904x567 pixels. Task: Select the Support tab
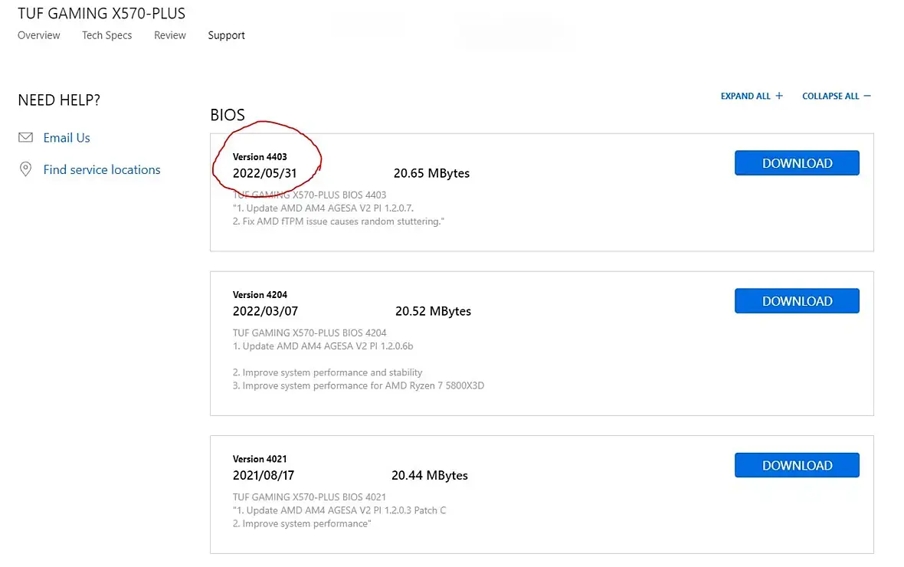pyautogui.click(x=227, y=36)
